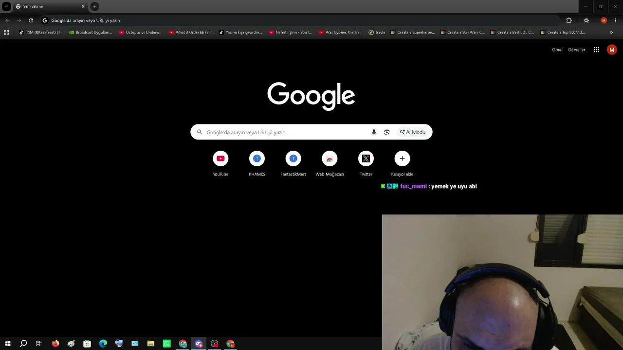
Task: Open the Chrome profile avatar in the toolbar
Action: tap(604, 20)
